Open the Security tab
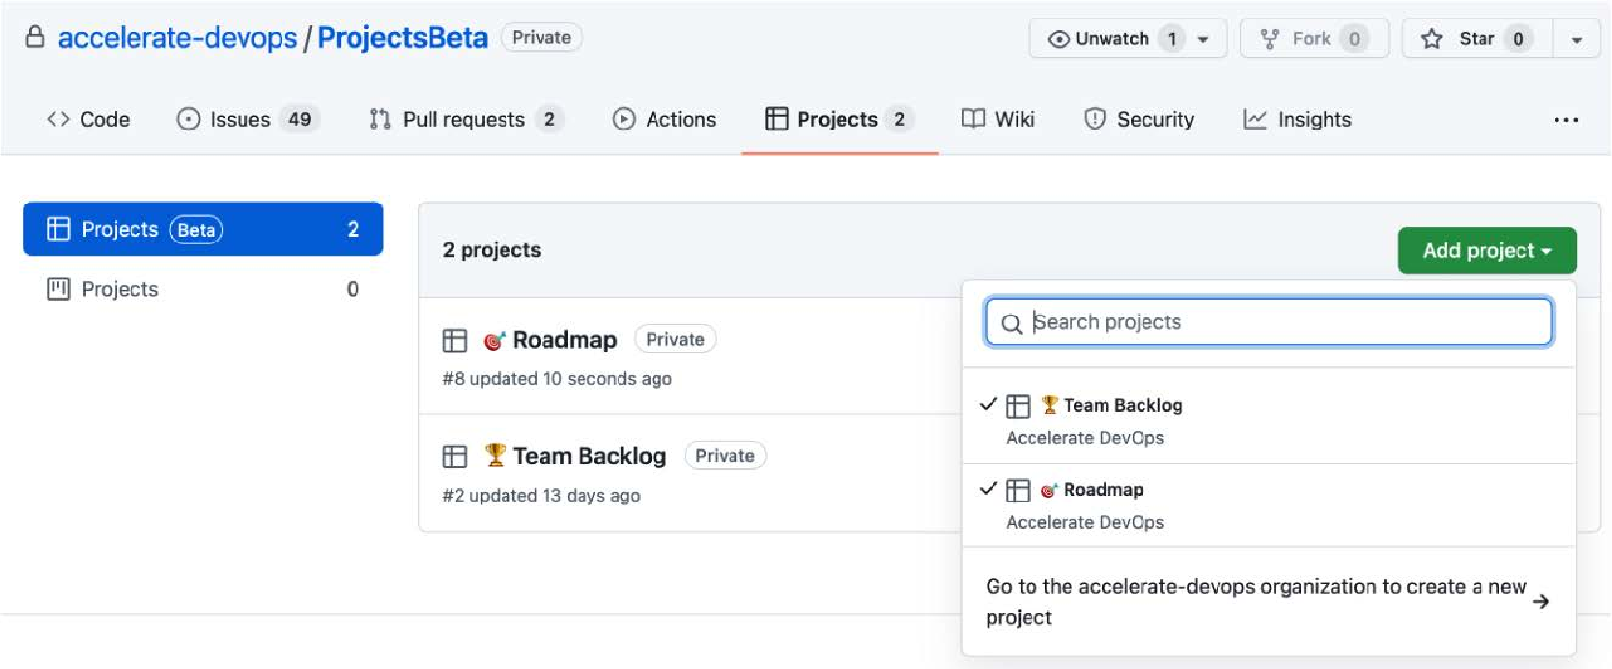Image resolution: width=1612 pixels, height=669 pixels. [x=1139, y=119]
